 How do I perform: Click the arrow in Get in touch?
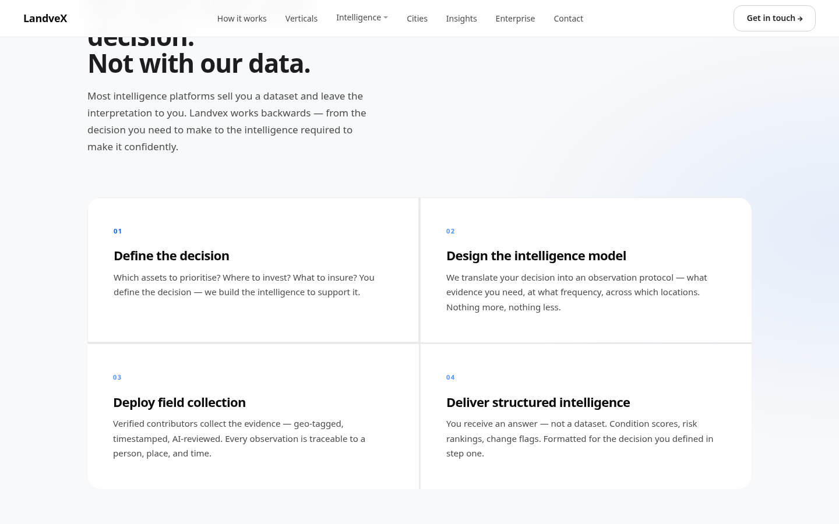800,19
